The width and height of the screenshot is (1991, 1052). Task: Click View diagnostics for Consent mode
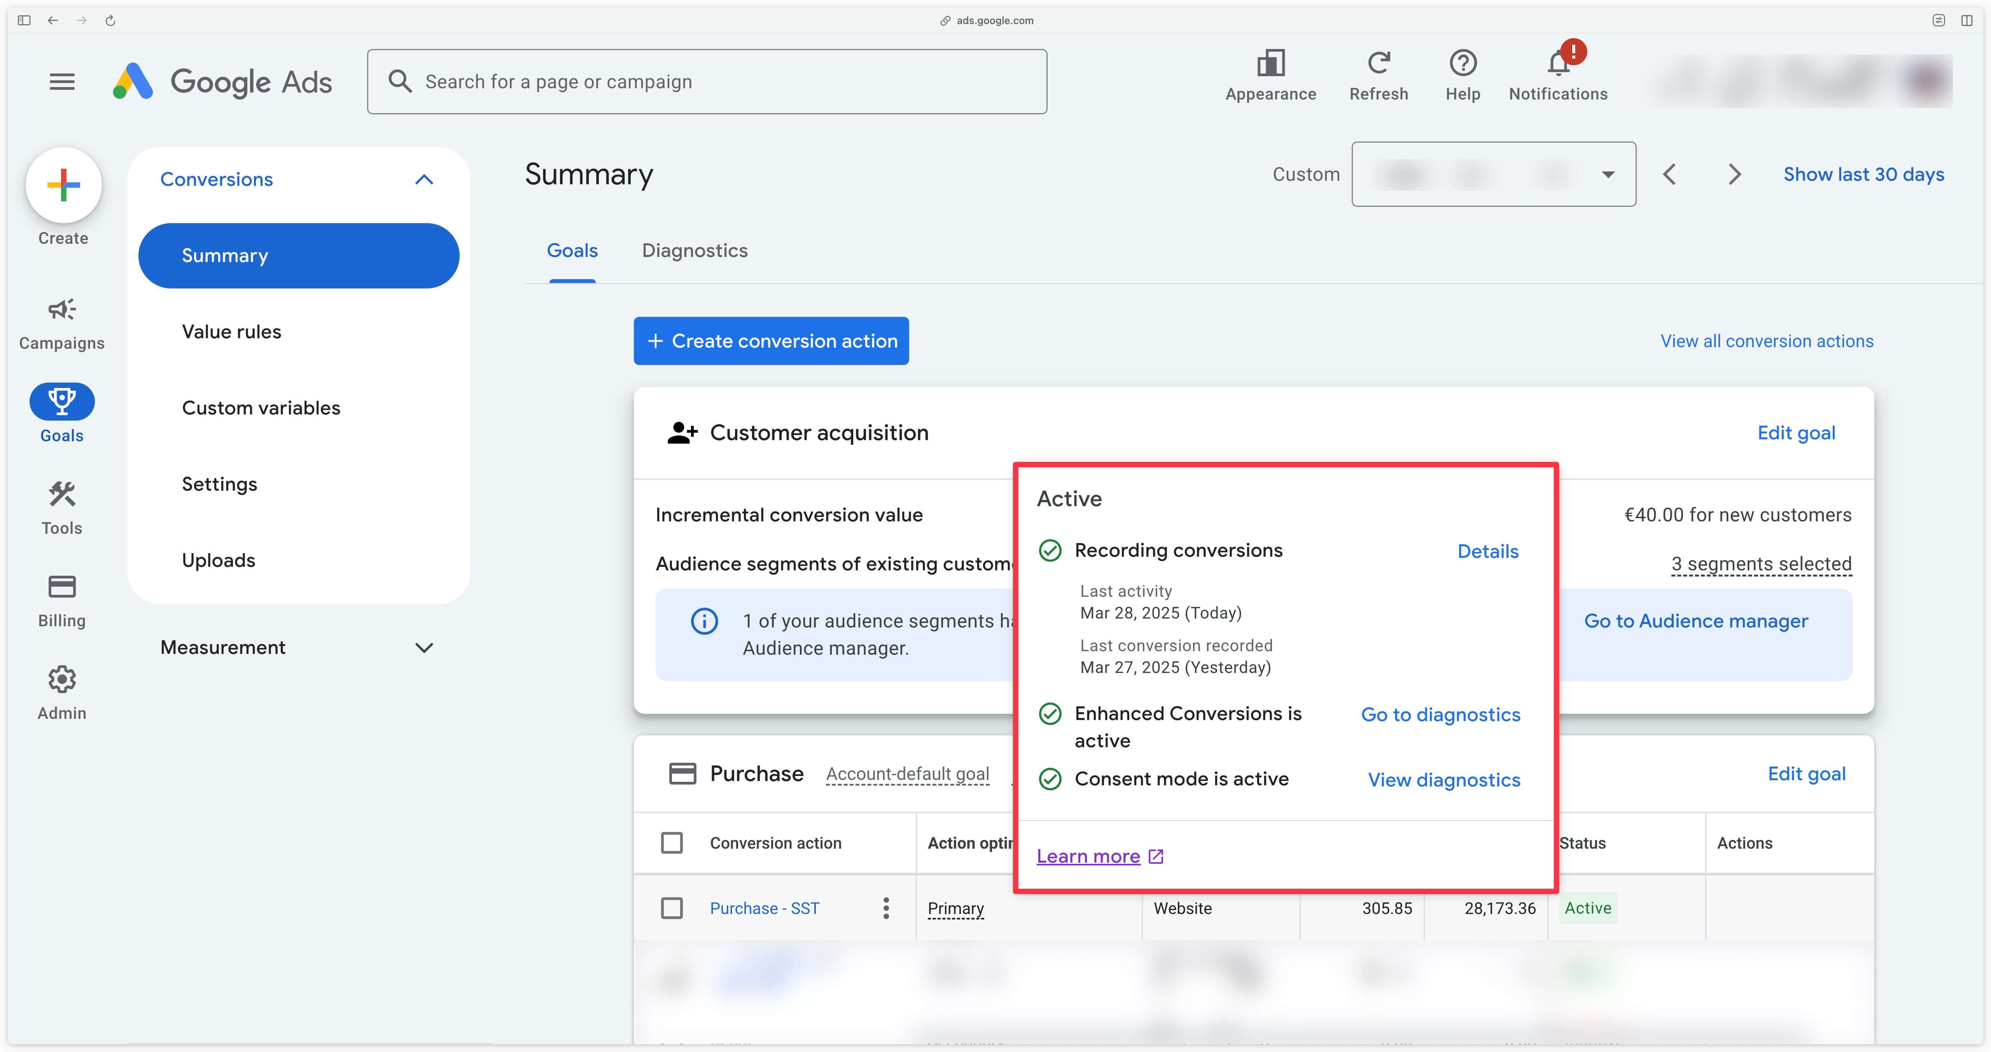[x=1444, y=780]
